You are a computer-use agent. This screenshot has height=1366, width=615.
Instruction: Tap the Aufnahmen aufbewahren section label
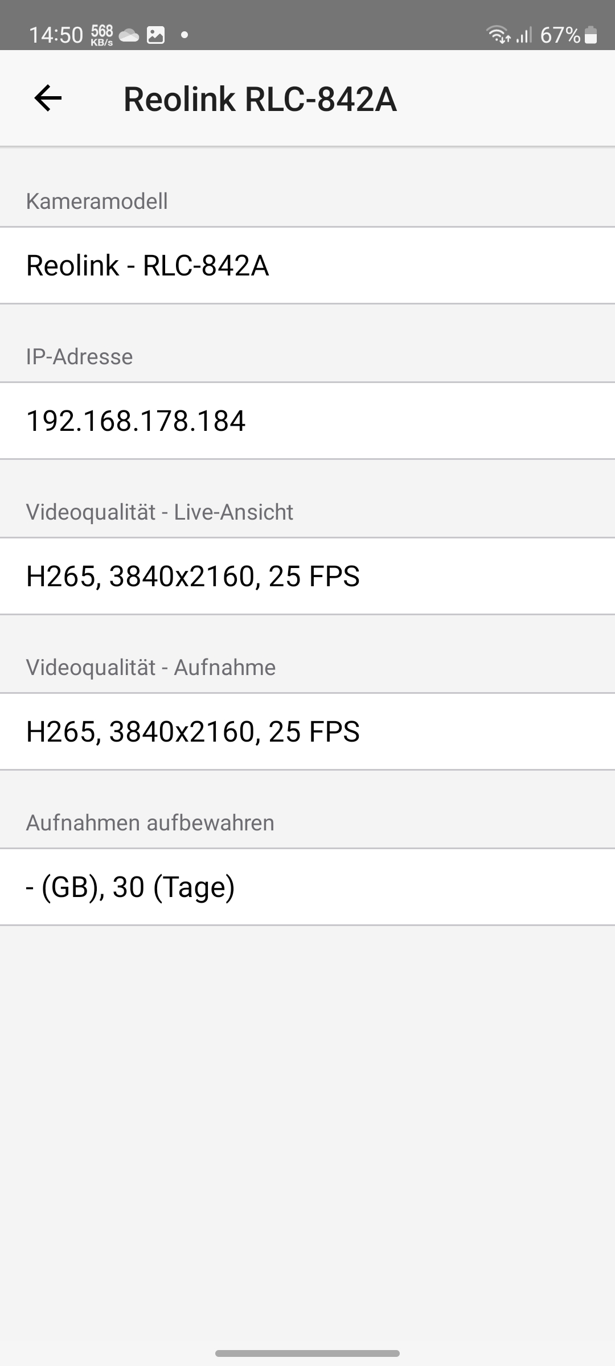[x=150, y=823]
